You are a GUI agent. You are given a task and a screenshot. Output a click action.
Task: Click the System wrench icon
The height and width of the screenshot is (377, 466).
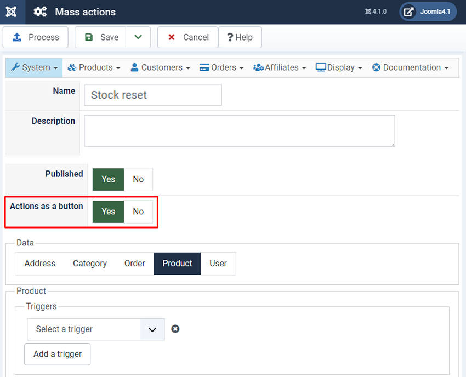click(15, 67)
